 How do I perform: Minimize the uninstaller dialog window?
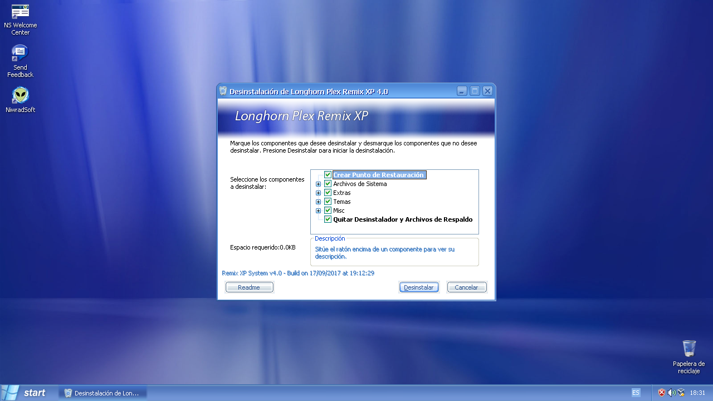(x=462, y=91)
